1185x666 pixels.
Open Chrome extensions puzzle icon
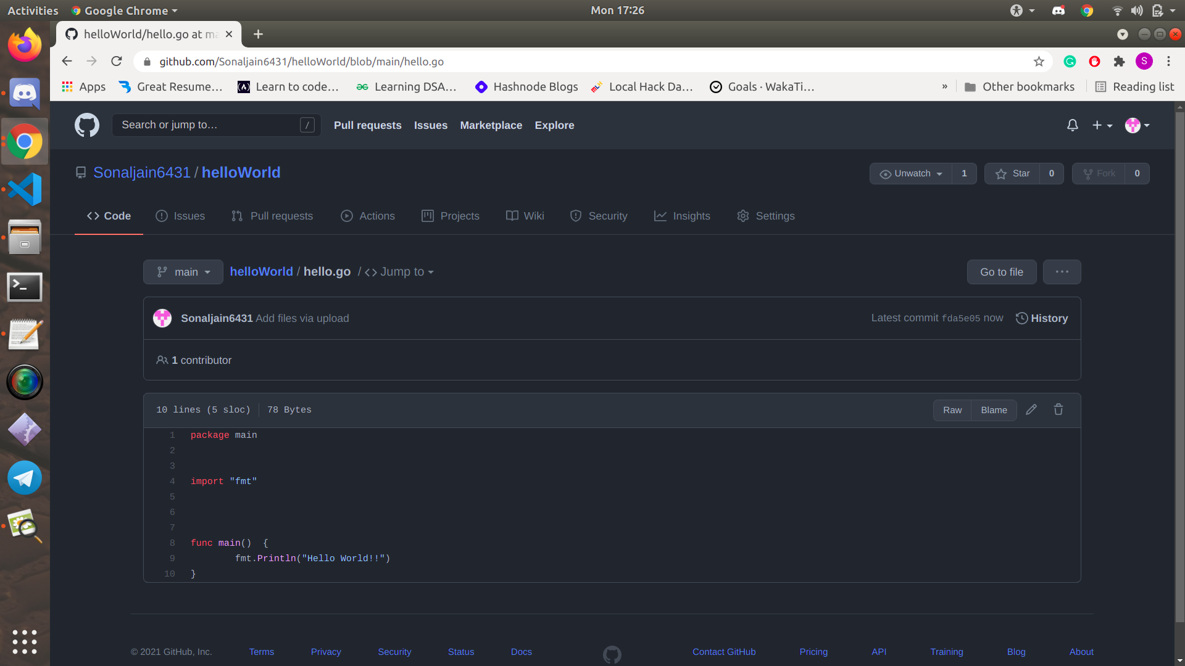tap(1119, 62)
